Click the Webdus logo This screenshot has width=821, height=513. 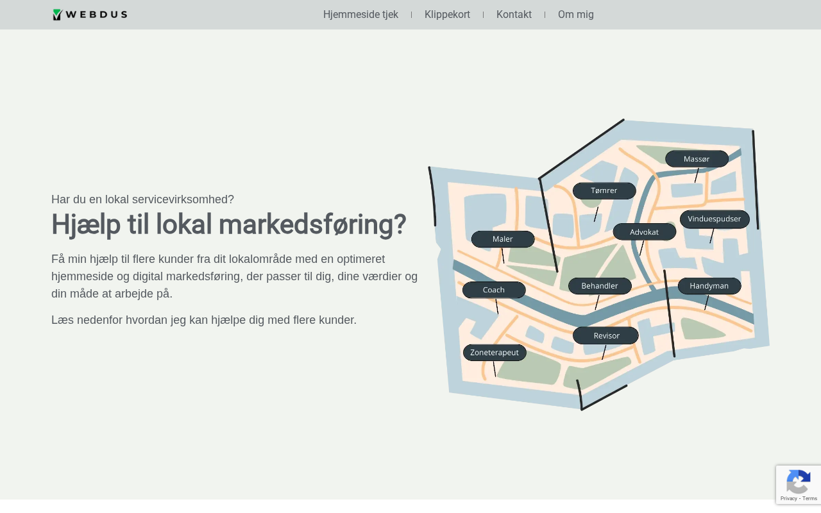pyautogui.click(x=90, y=15)
